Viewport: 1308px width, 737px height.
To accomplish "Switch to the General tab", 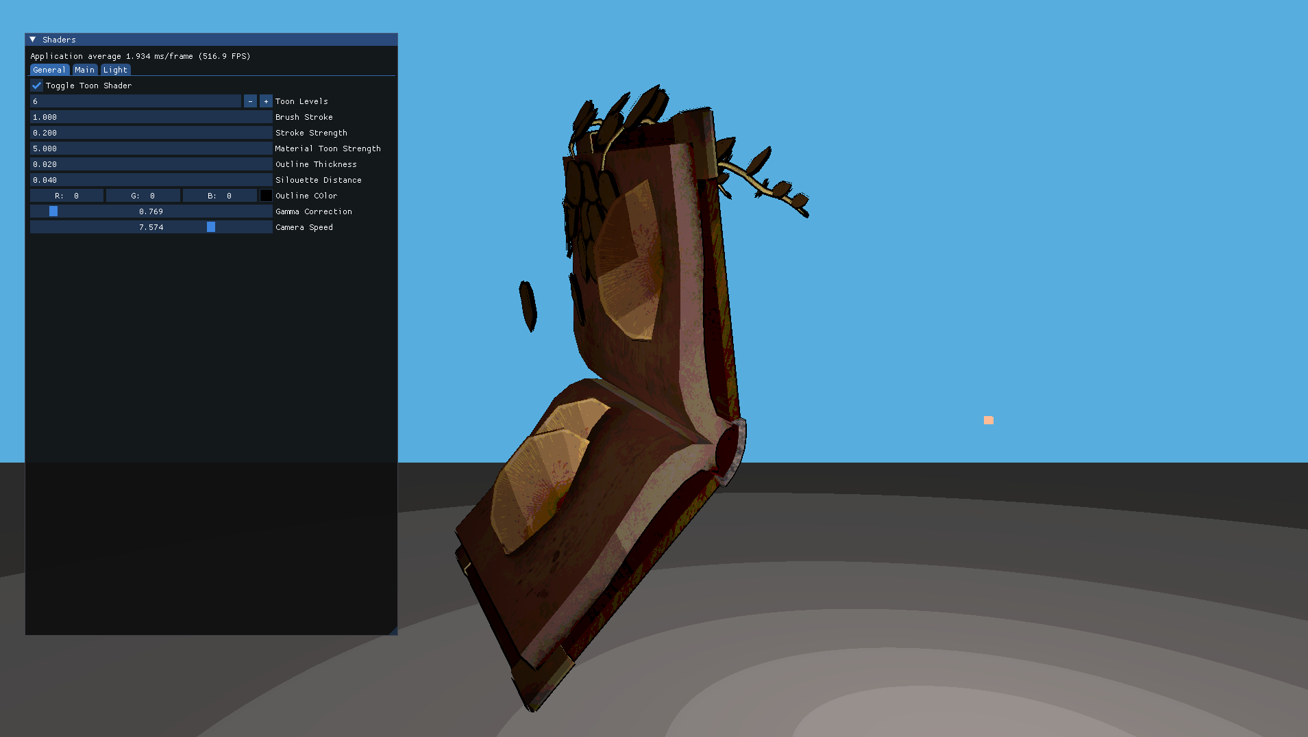I will (x=49, y=70).
